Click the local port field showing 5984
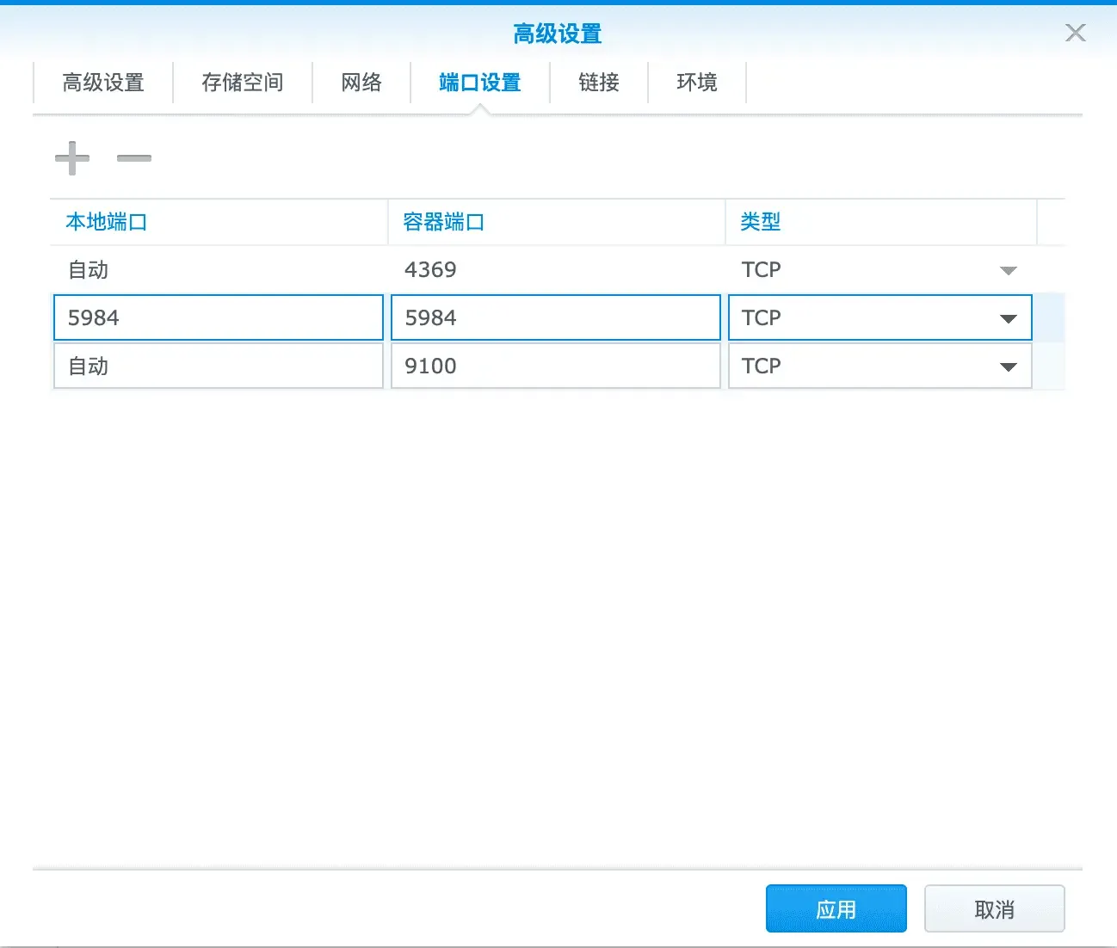 pos(218,317)
